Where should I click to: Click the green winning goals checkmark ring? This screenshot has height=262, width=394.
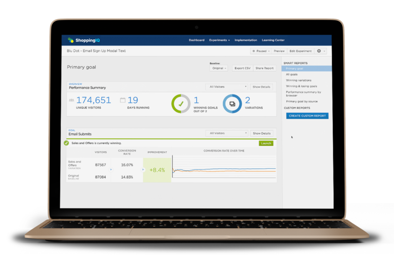coord(180,103)
